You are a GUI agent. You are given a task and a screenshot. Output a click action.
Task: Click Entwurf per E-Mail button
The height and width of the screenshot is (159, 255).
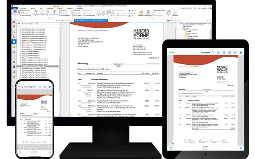24,15
